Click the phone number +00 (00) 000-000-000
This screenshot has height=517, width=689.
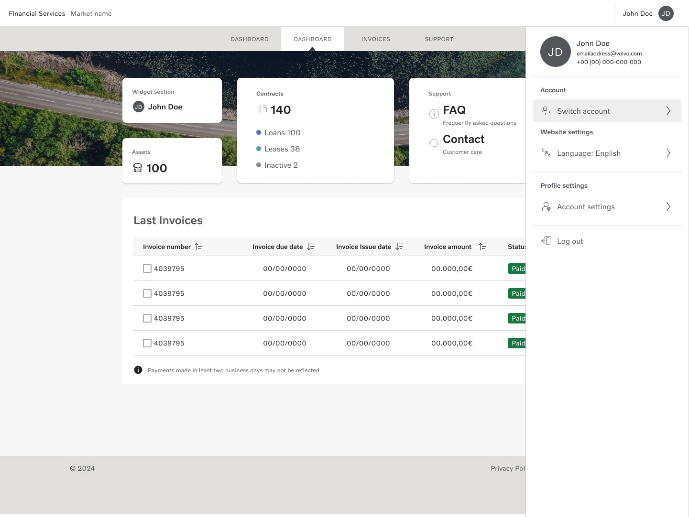609,62
